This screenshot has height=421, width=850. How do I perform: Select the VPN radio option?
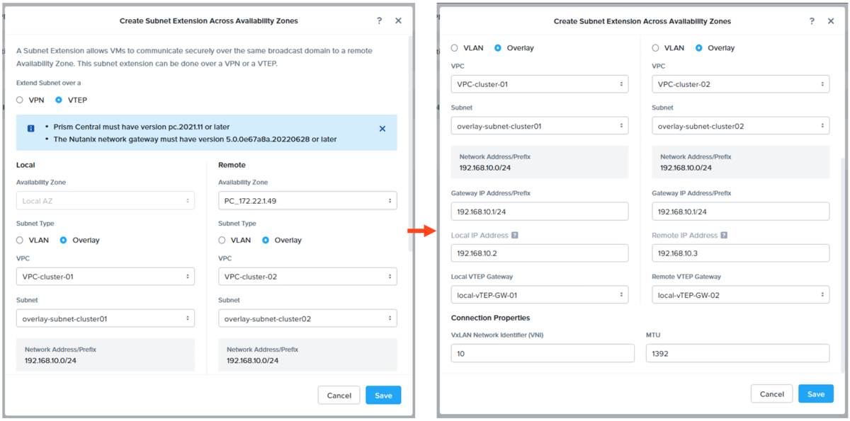[x=20, y=100]
